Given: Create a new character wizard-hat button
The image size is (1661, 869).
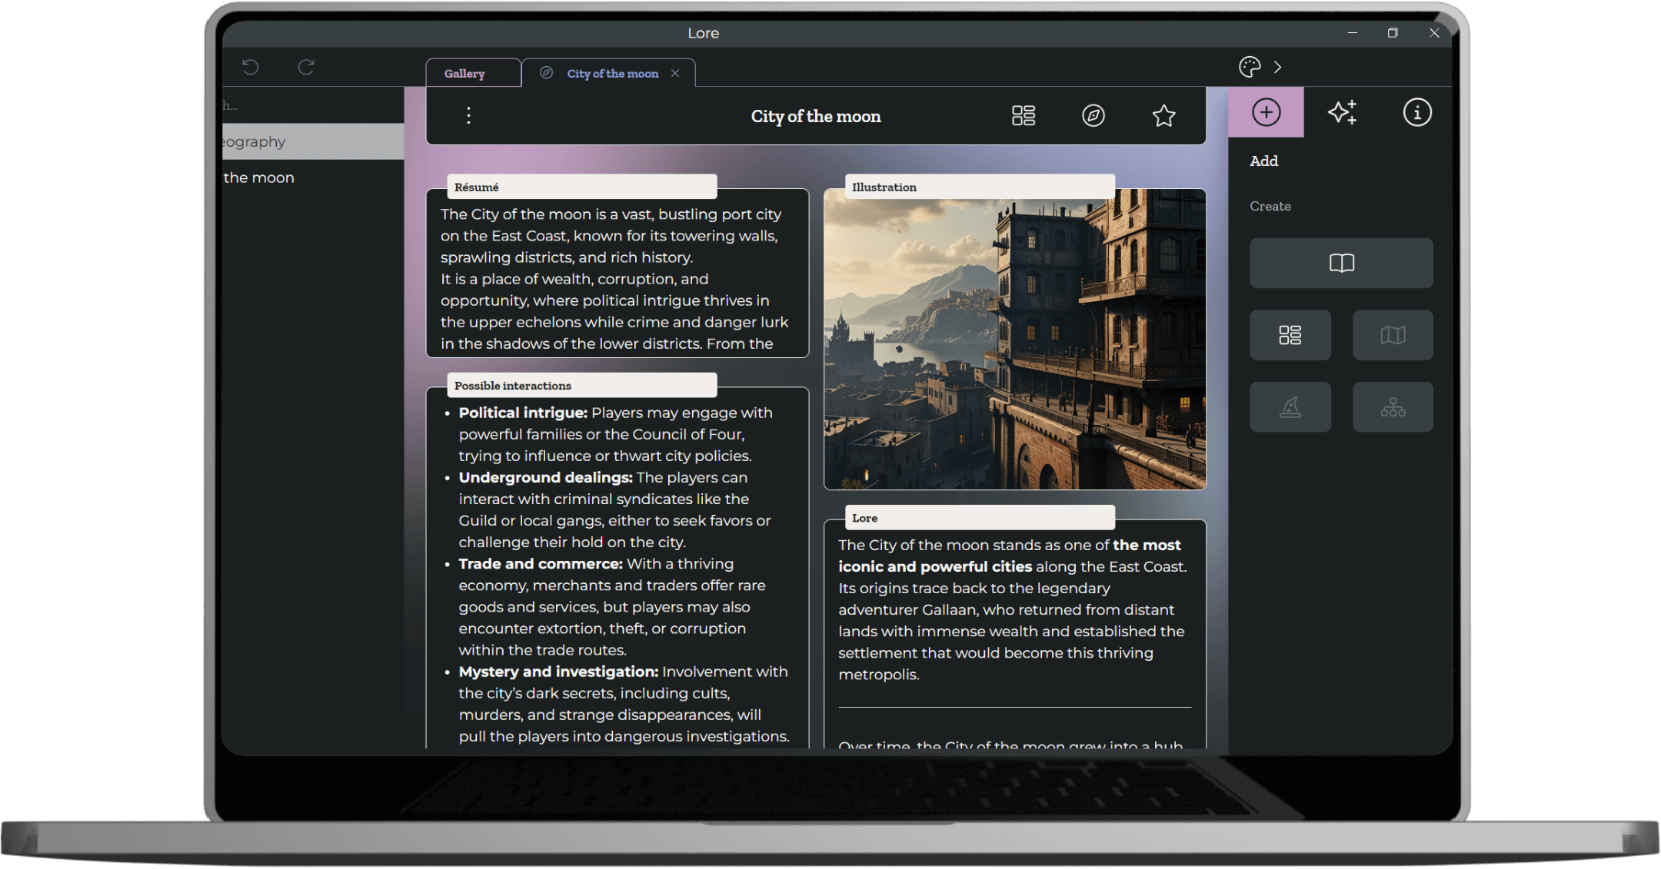Looking at the screenshot, I should (x=1290, y=406).
